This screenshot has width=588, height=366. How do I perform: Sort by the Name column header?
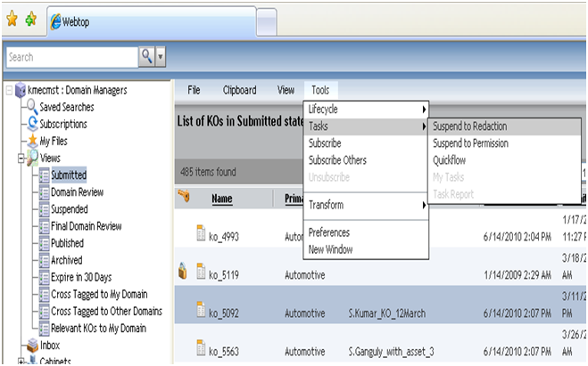point(222,199)
